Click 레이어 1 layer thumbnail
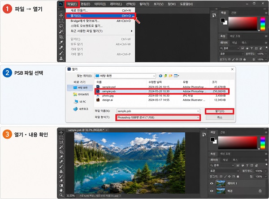The image size is (269, 199). click(x=221, y=183)
